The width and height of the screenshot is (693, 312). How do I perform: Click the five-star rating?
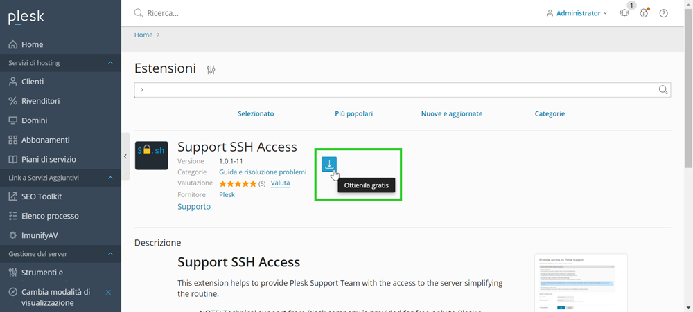pyautogui.click(x=238, y=183)
